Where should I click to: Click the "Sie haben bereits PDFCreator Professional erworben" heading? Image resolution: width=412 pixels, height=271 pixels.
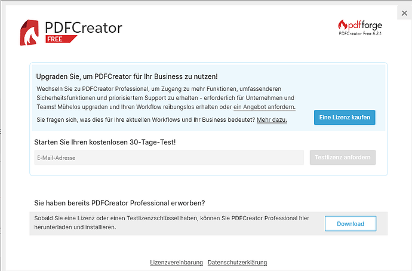point(119,203)
